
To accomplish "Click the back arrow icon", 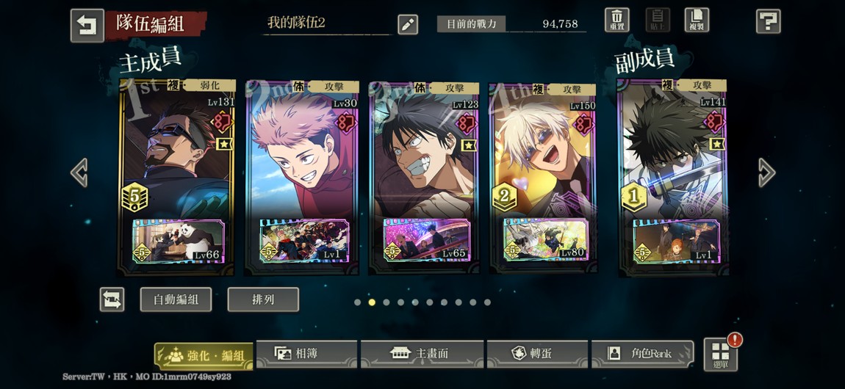I will point(87,25).
